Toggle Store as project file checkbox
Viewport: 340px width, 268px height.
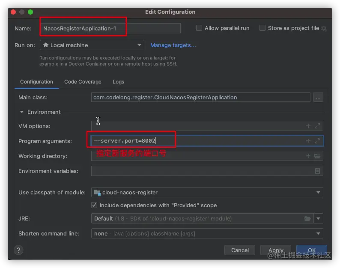click(262, 28)
